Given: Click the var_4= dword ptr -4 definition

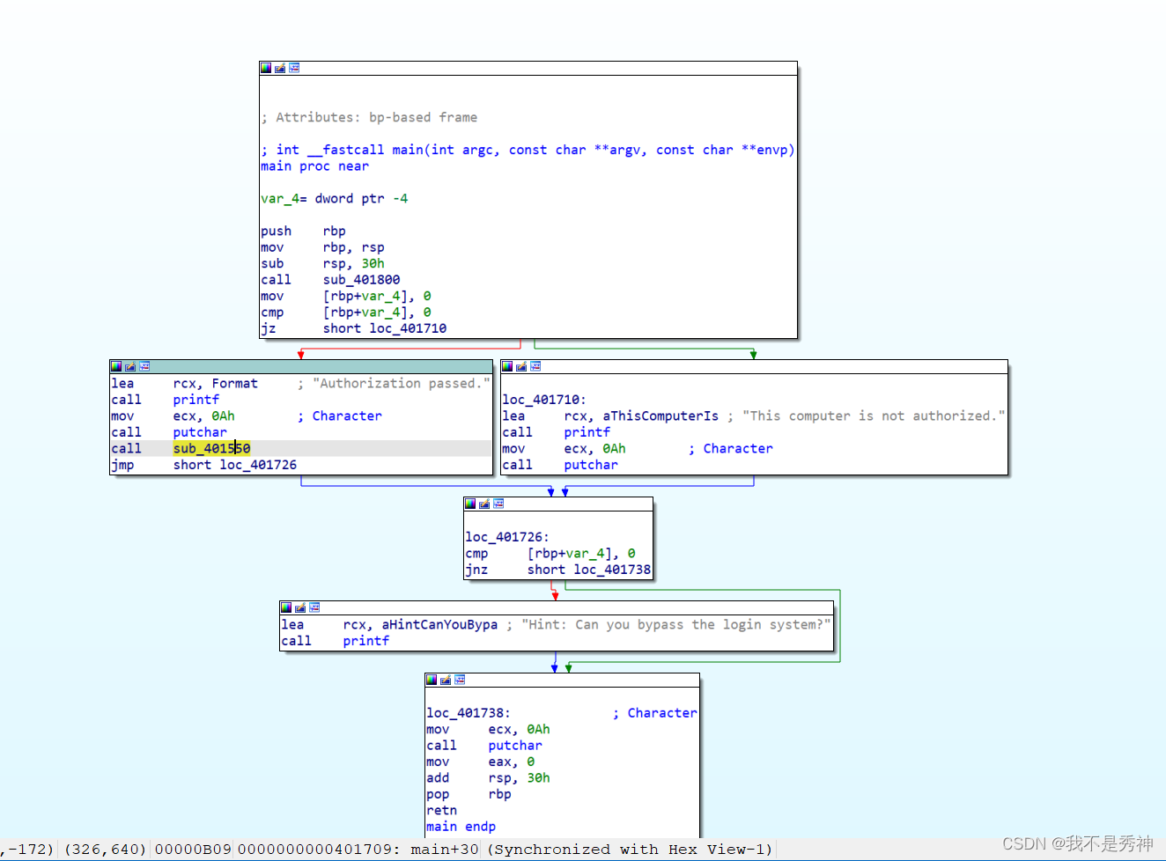Looking at the screenshot, I should coord(334,199).
